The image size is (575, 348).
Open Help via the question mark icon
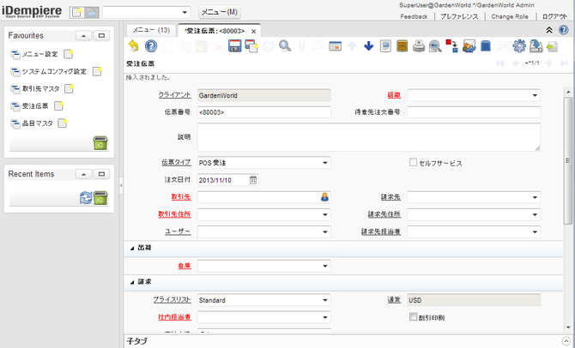pos(151,46)
